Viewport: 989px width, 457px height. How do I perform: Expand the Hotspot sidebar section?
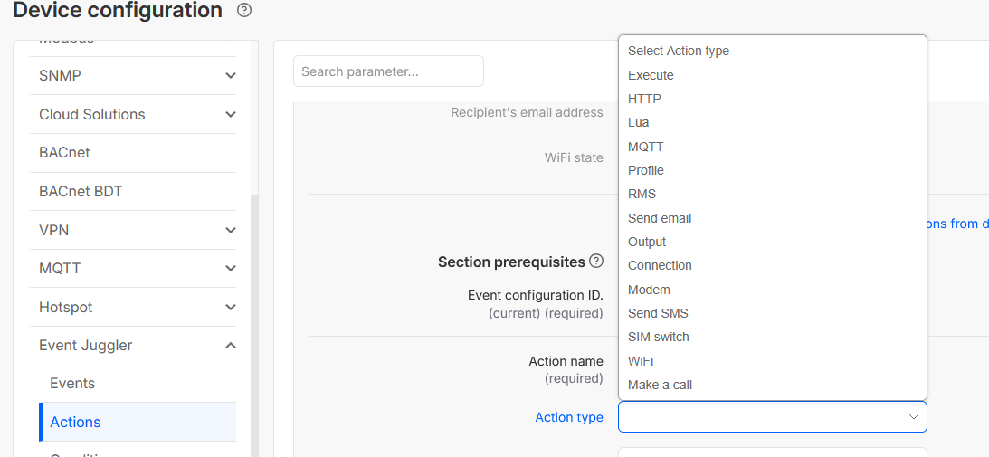tap(231, 308)
